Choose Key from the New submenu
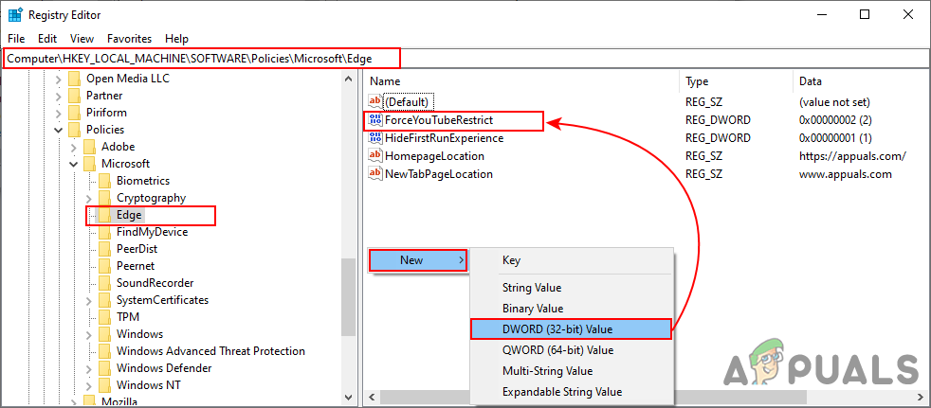The width and height of the screenshot is (931, 408). pos(571,259)
